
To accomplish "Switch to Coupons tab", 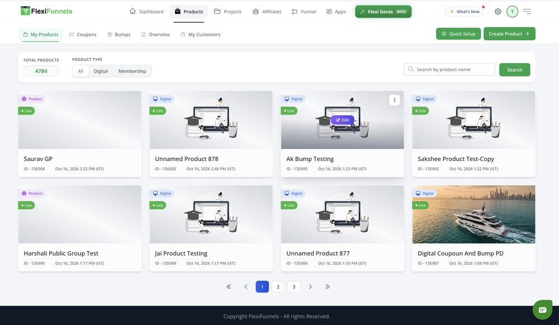I will 83,34.
